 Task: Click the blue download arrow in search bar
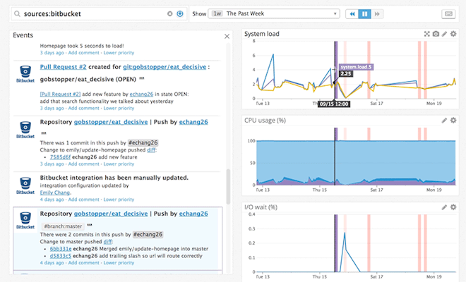179,13
